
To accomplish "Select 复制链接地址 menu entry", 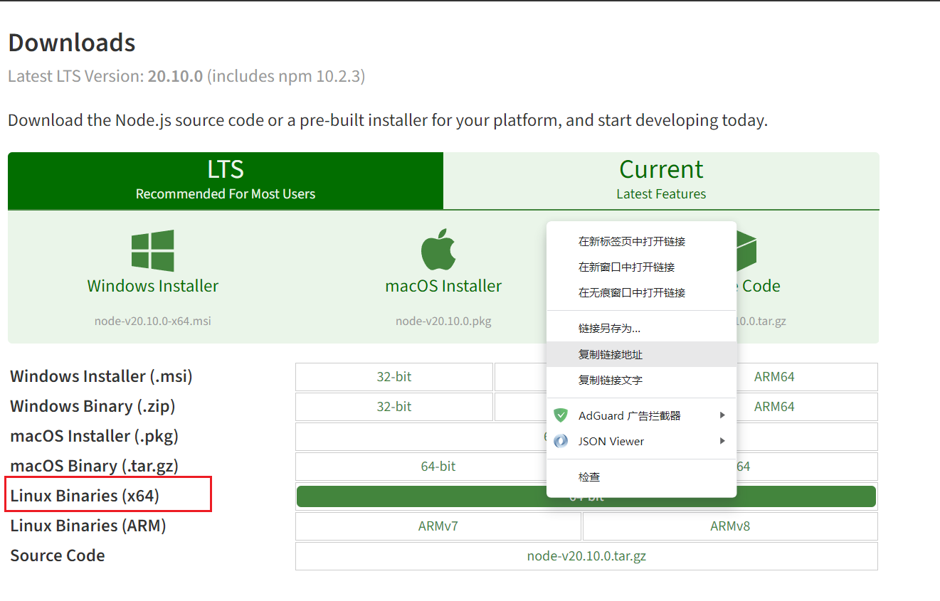I will point(641,354).
